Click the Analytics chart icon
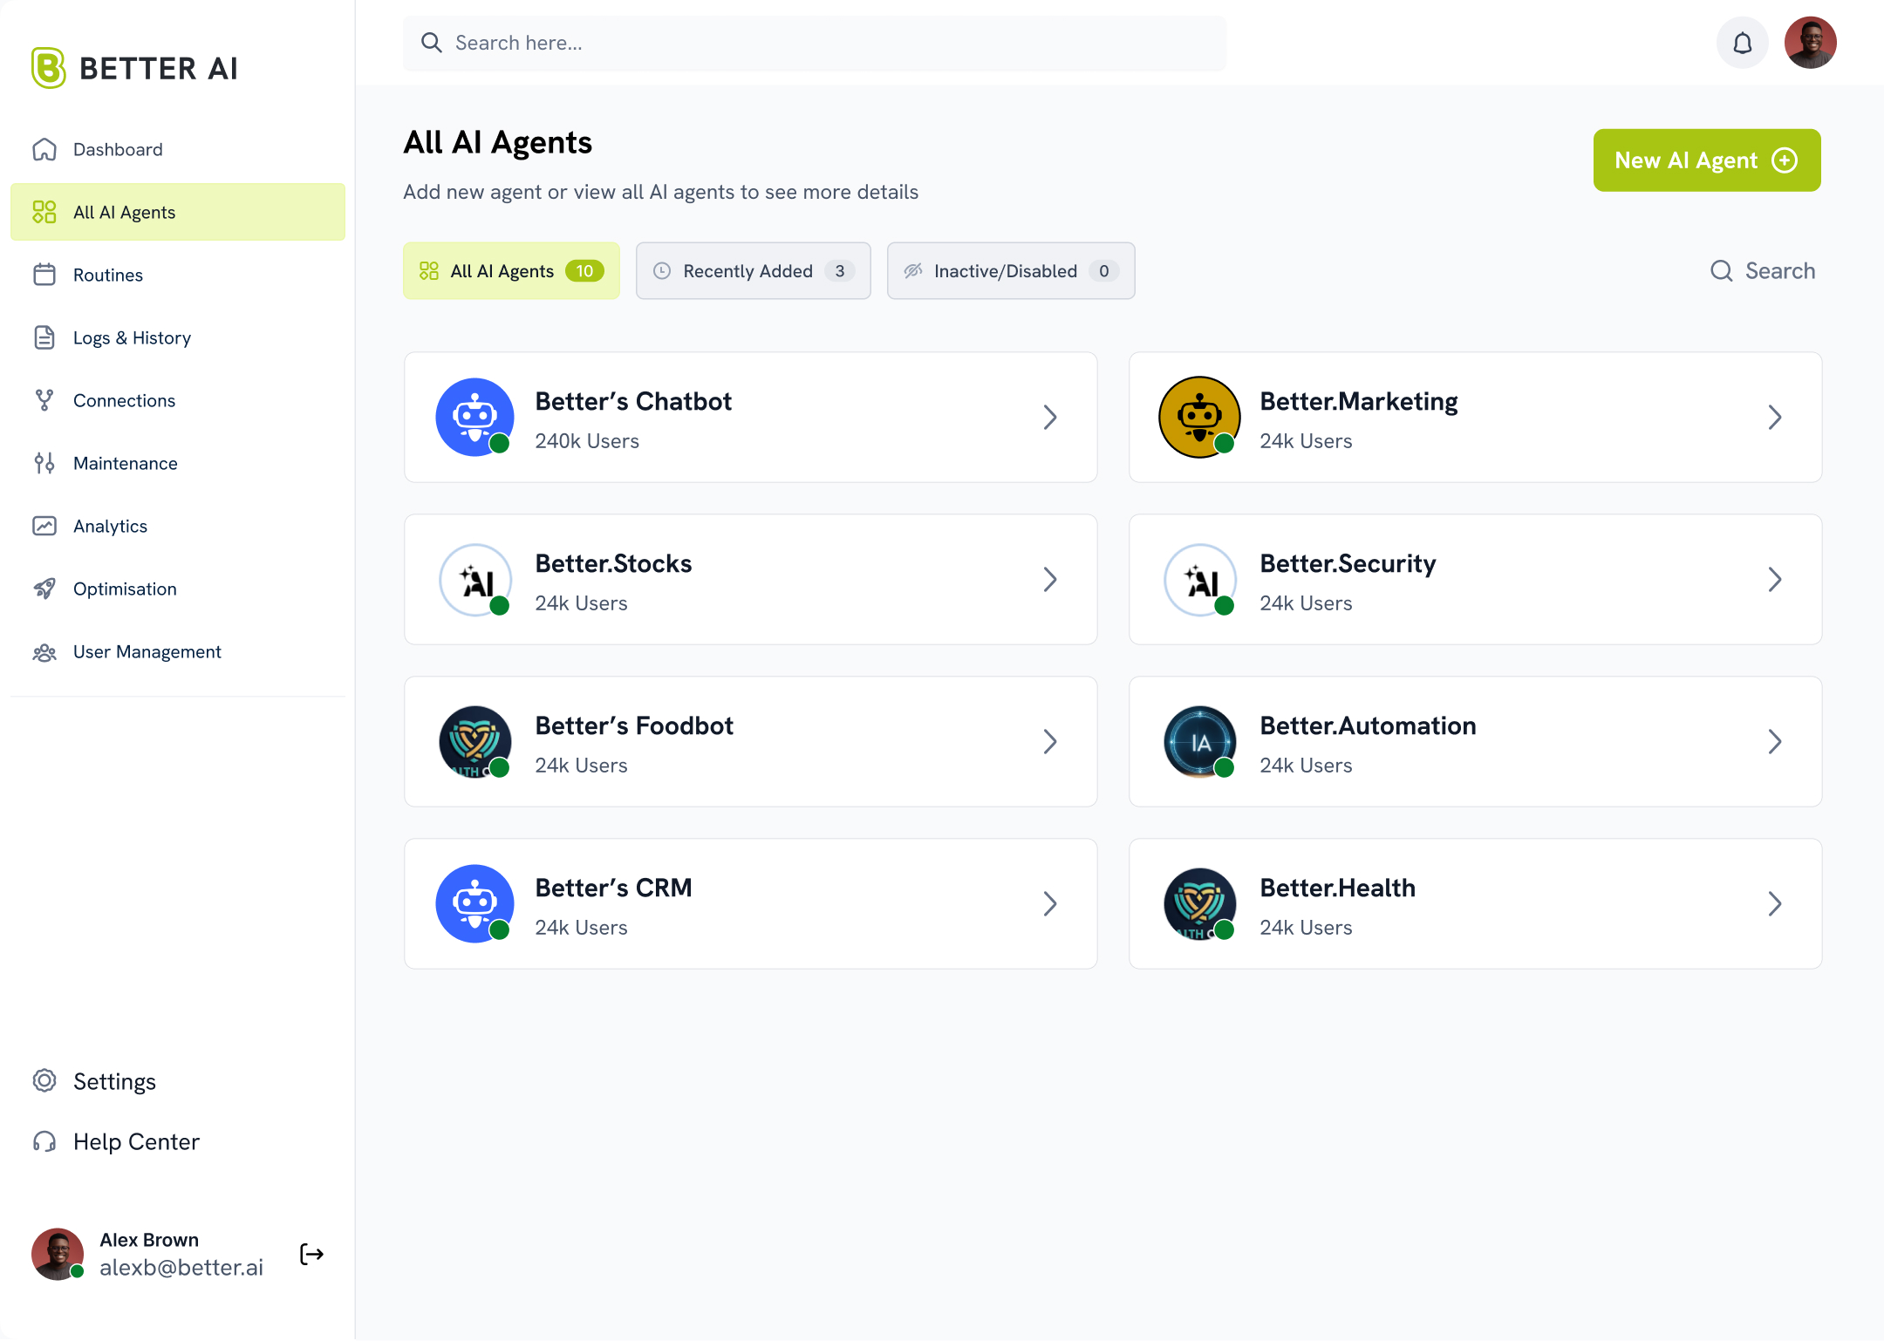This screenshot has width=1884, height=1341. click(x=44, y=526)
